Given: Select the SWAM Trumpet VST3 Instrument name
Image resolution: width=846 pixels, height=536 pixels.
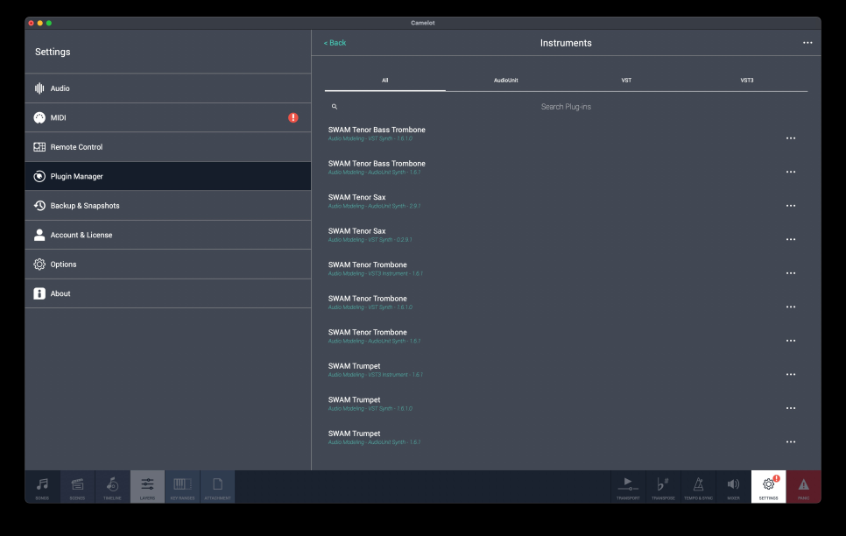Looking at the screenshot, I should tap(354, 366).
